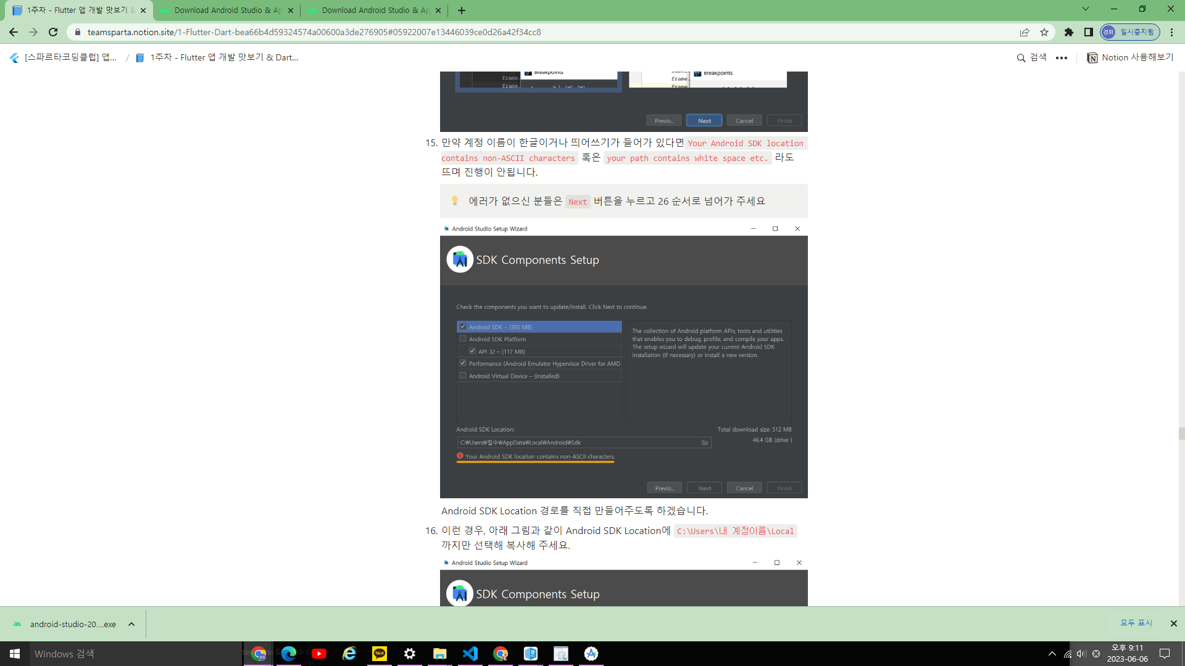Open KakaoTalk from taskbar

tap(380, 654)
